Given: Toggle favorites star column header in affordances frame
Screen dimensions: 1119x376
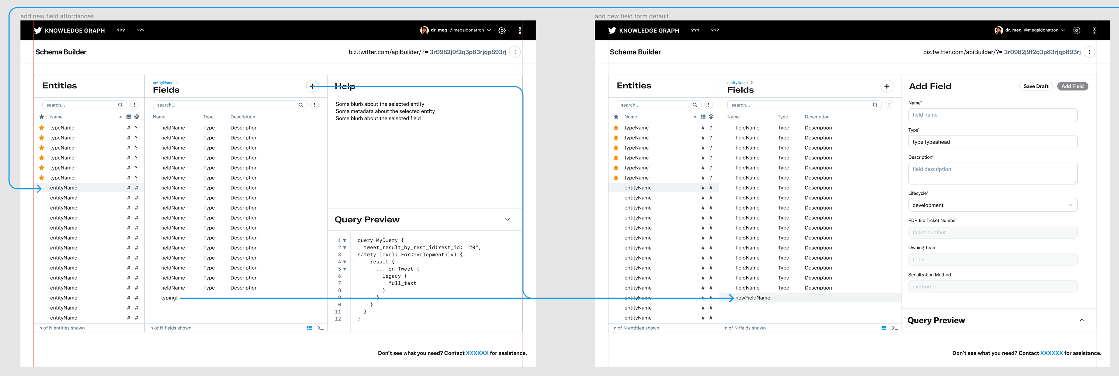Looking at the screenshot, I should [x=42, y=117].
